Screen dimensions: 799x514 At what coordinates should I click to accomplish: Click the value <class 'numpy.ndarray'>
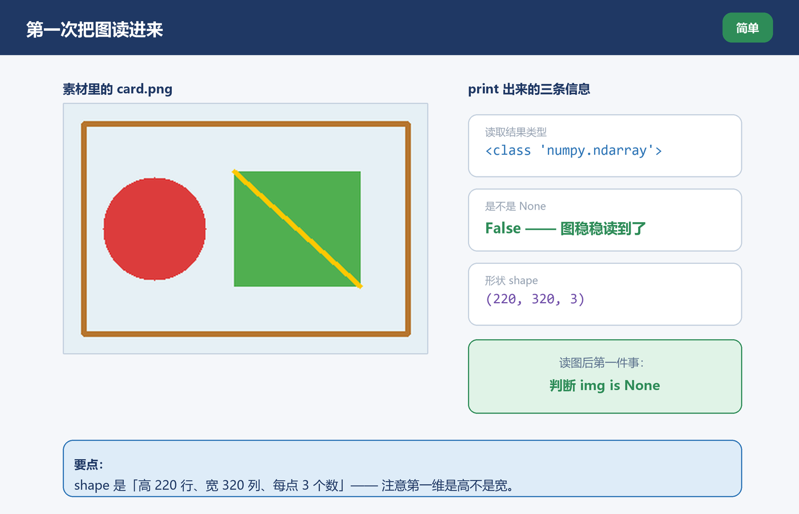point(574,151)
